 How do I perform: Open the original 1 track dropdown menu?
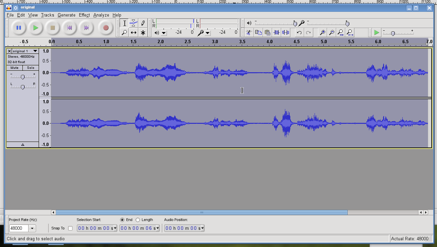click(x=35, y=51)
